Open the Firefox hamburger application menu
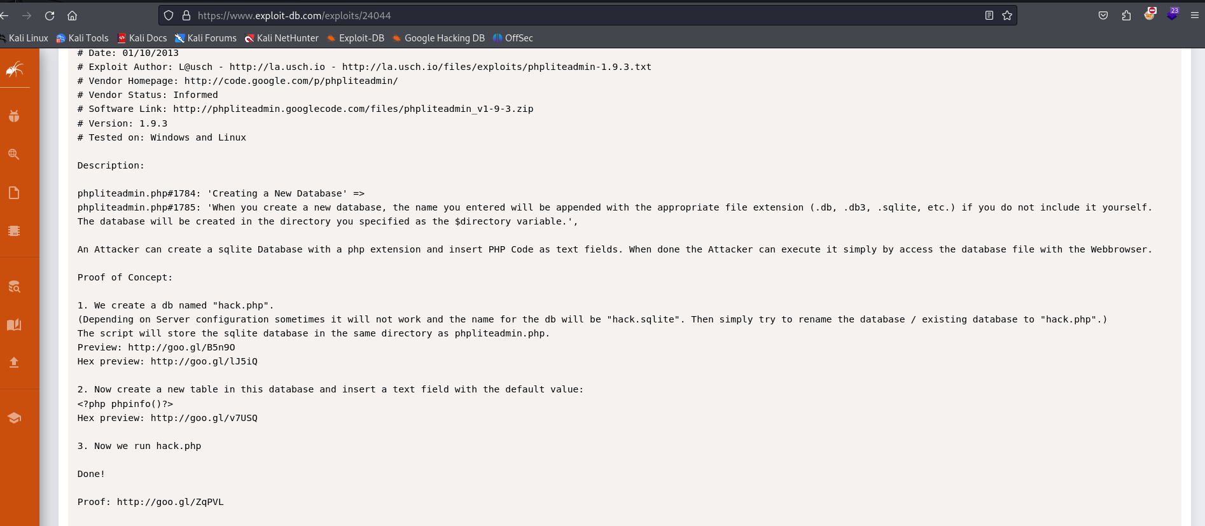 click(x=1194, y=15)
